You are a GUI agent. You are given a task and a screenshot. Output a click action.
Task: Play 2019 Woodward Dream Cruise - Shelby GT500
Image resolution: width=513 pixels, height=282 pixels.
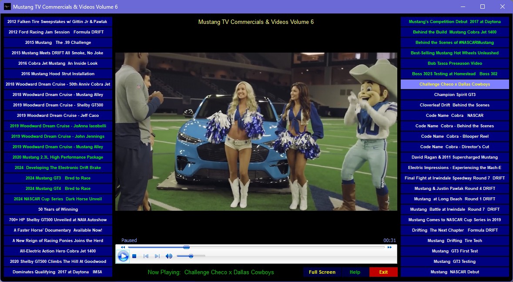point(58,105)
